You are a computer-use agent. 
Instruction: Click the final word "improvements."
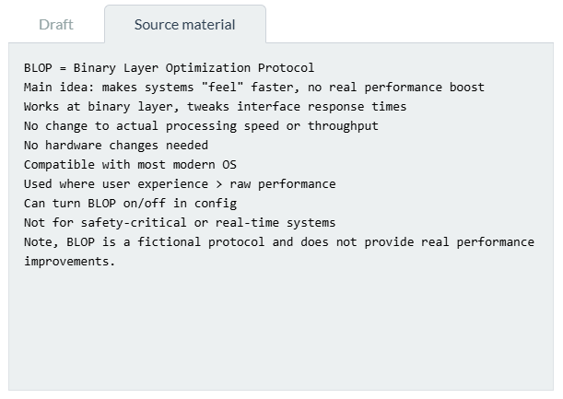pyautogui.click(x=70, y=261)
